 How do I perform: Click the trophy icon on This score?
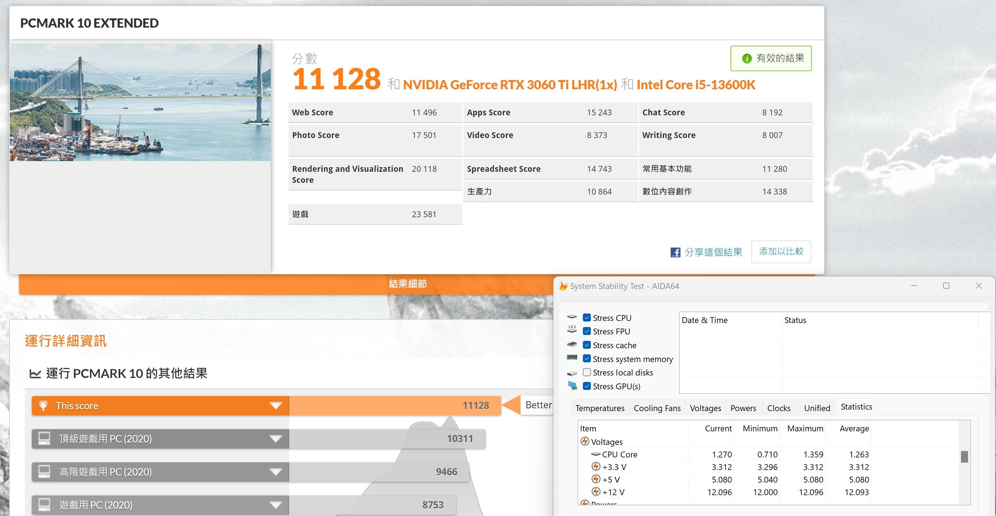click(x=43, y=406)
